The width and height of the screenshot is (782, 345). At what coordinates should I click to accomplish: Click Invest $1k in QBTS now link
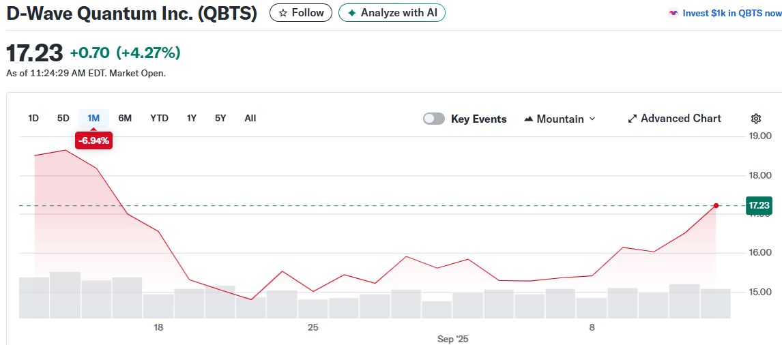pyautogui.click(x=732, y=13)
